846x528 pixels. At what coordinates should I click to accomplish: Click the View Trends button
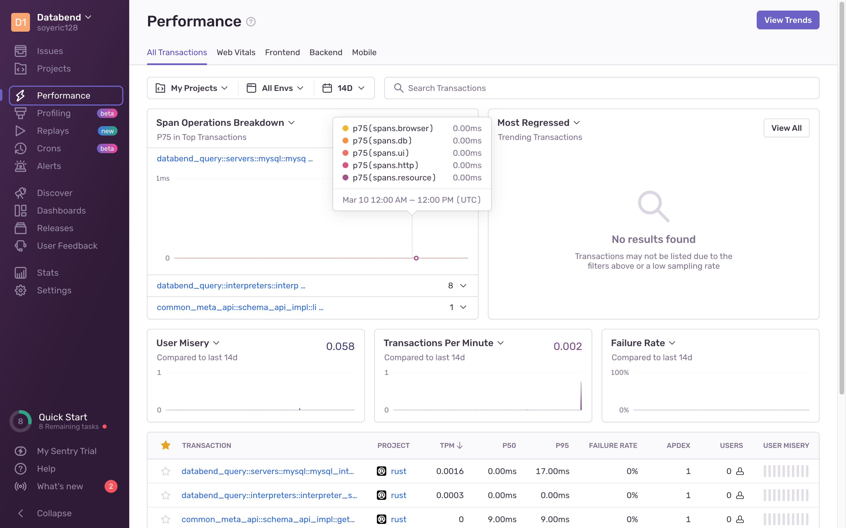pos(788,20)
